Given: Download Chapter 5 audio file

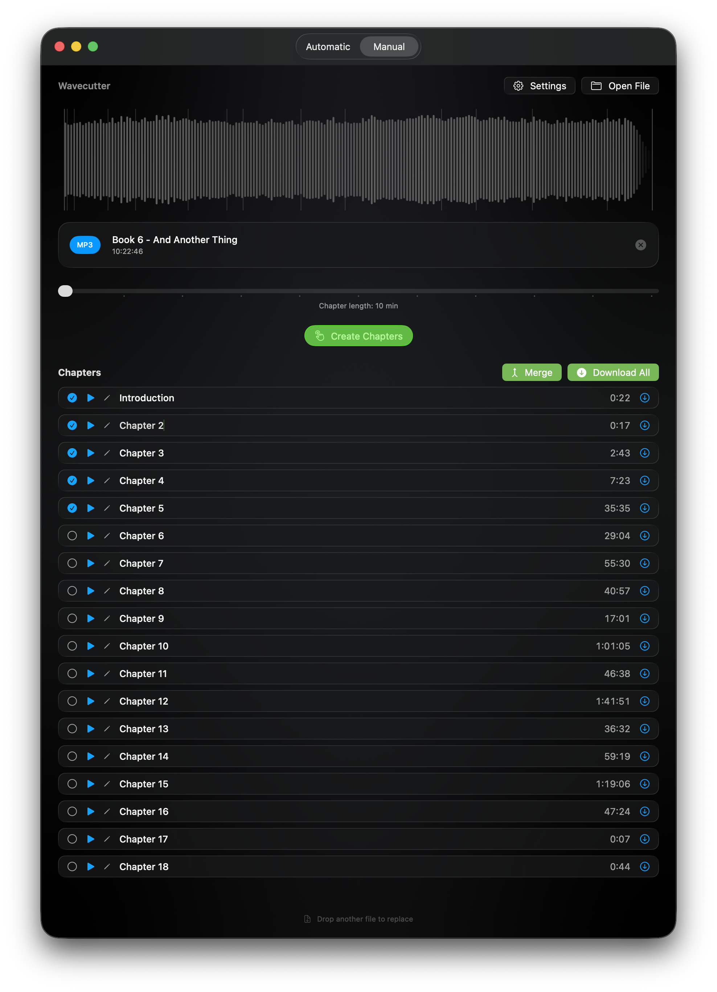Looking at the screenshot, I should [x=644, y=508].
